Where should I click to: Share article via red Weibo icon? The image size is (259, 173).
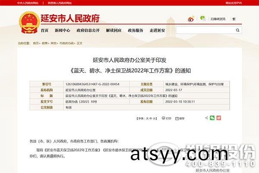pyautogui.click(x=219, y=118)
